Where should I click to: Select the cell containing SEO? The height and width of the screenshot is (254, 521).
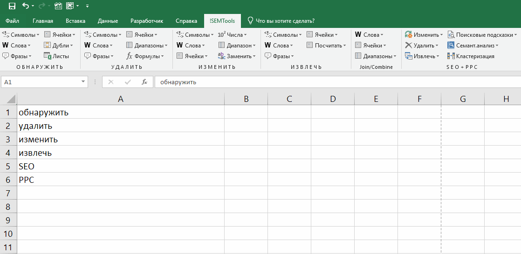click(120, 166)
